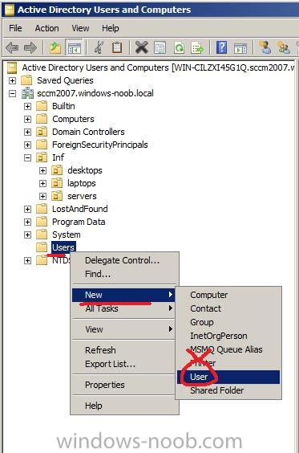Click the Delete X toolbar icon
The height and width of the screenshot is (453, 299).
tap(141, 47)
